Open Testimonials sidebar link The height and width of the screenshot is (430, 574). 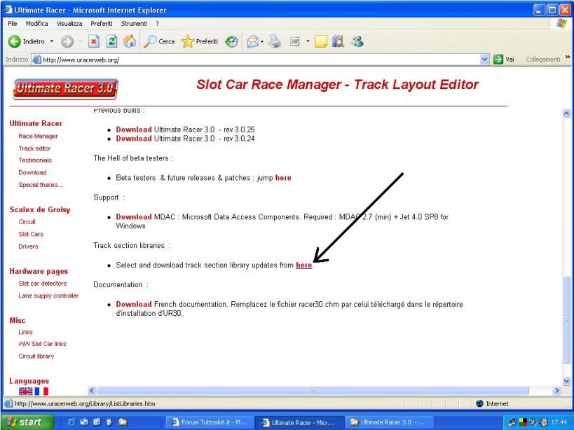[x=35, y=160]
